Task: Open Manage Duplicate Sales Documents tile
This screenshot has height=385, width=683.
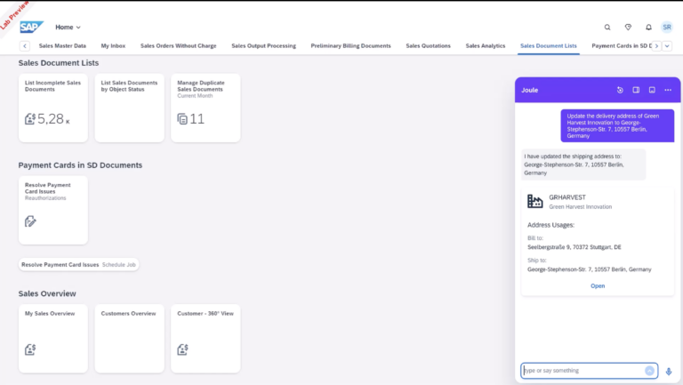Action: [x=205, y=108]
